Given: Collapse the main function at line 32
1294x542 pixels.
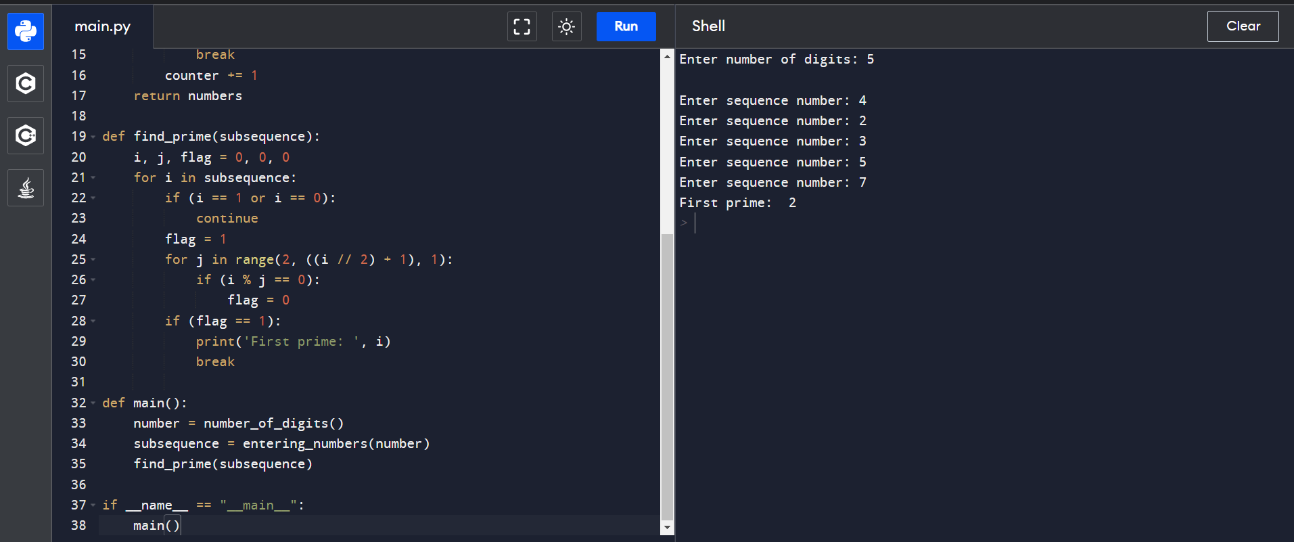Looking at the screenshot, I should point(93,403).
